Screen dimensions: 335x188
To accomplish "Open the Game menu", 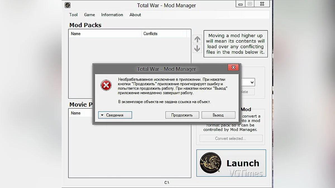I will click(x=90, y=15).
